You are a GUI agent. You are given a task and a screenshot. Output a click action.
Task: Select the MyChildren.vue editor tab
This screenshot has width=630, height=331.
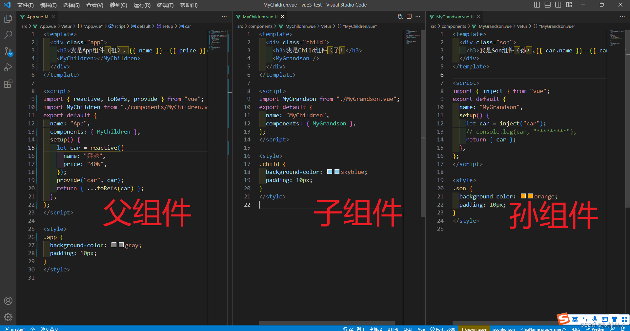260,17
